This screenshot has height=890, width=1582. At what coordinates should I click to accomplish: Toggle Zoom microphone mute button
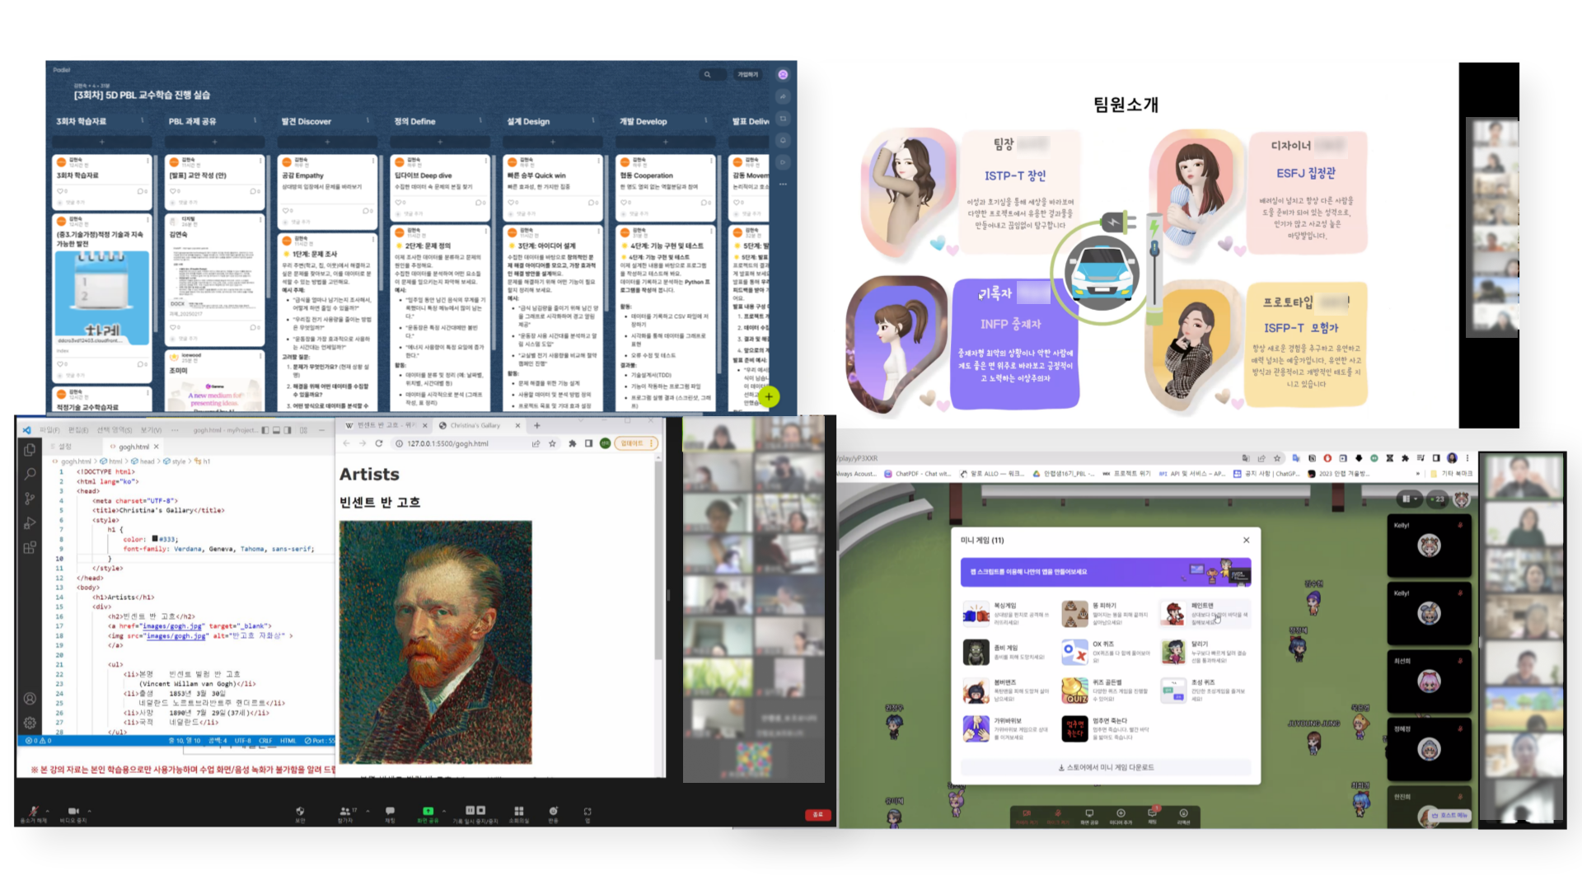coord(34,811)
